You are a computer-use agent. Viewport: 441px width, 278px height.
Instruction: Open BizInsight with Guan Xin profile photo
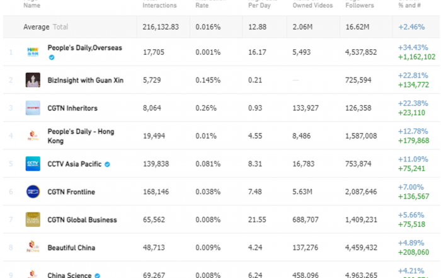coord(33,80)
